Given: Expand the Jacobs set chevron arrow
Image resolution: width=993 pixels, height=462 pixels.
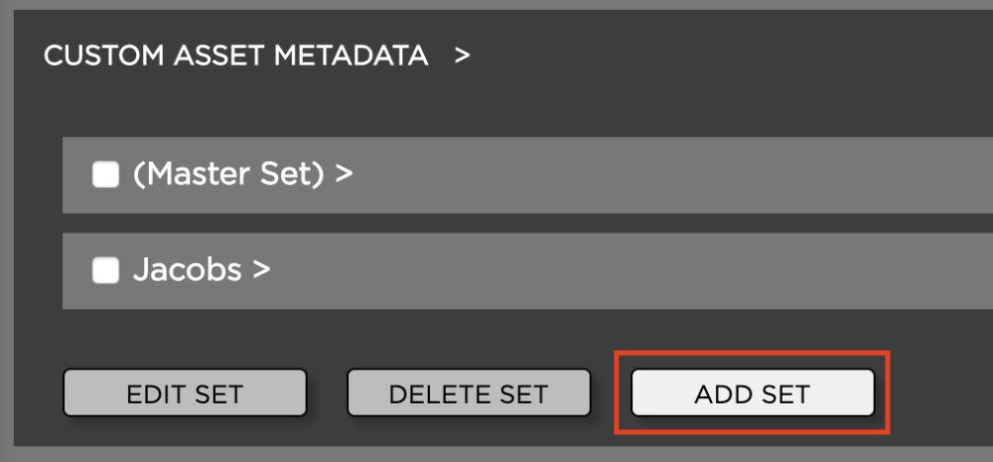Looking at the screenshot, I should [262, 270].
